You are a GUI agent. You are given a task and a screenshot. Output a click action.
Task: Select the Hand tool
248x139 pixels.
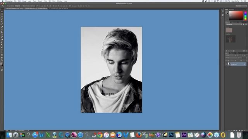pyautogui.click(x=2, y=58)
